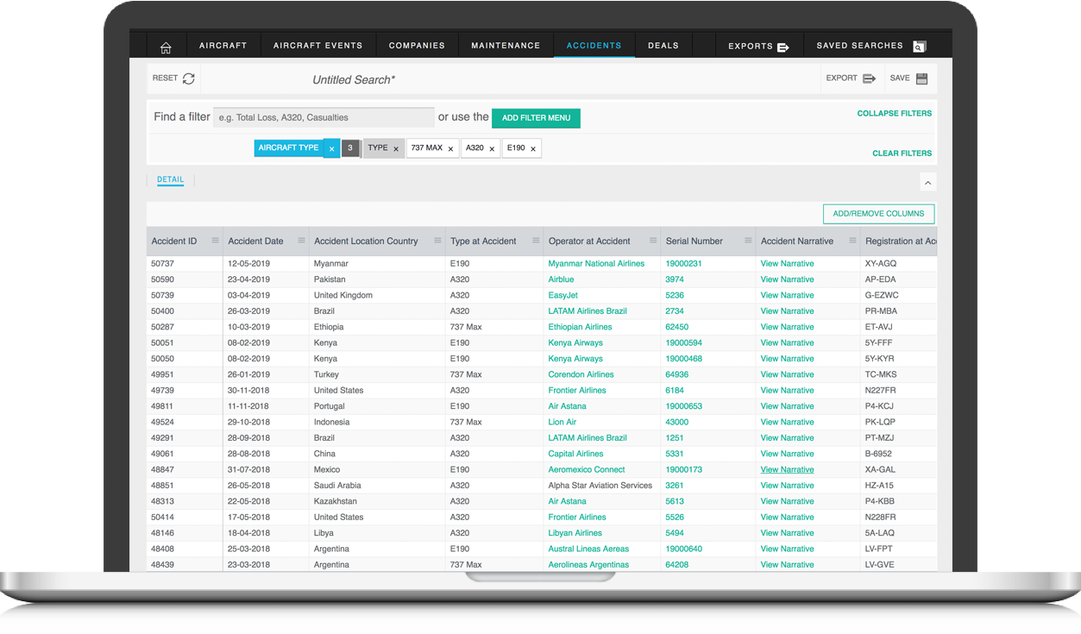This screenshot has height=634, width=1081.
Task: Open the Accident Narrative column menu icon
Action: click(x=852, y=241)
